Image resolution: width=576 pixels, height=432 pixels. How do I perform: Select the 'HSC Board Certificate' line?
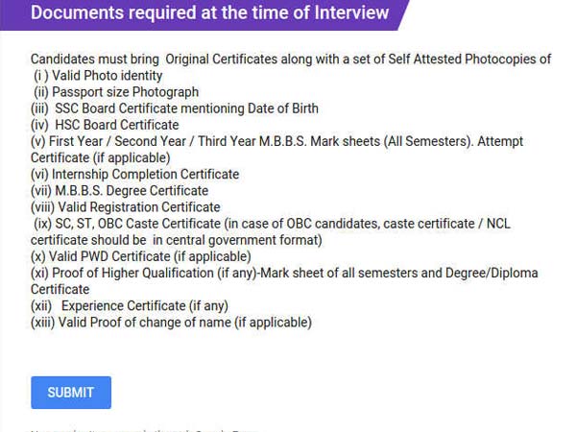[105, 125]
